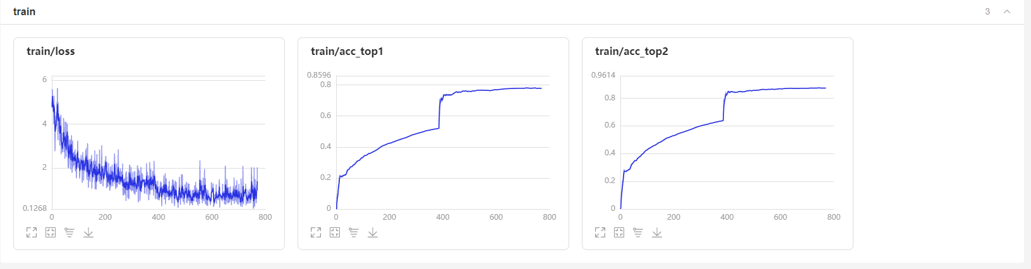
Task: Fit domain to data on train/loss chart
Action: click(x=51, y=232)
